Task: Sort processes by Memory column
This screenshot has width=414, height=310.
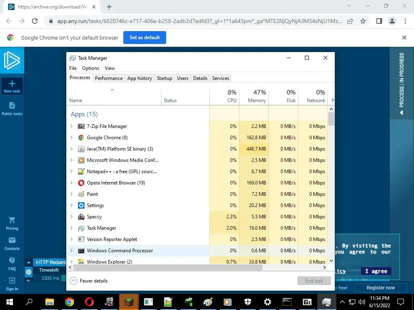Action: click(x=254, y=96)
